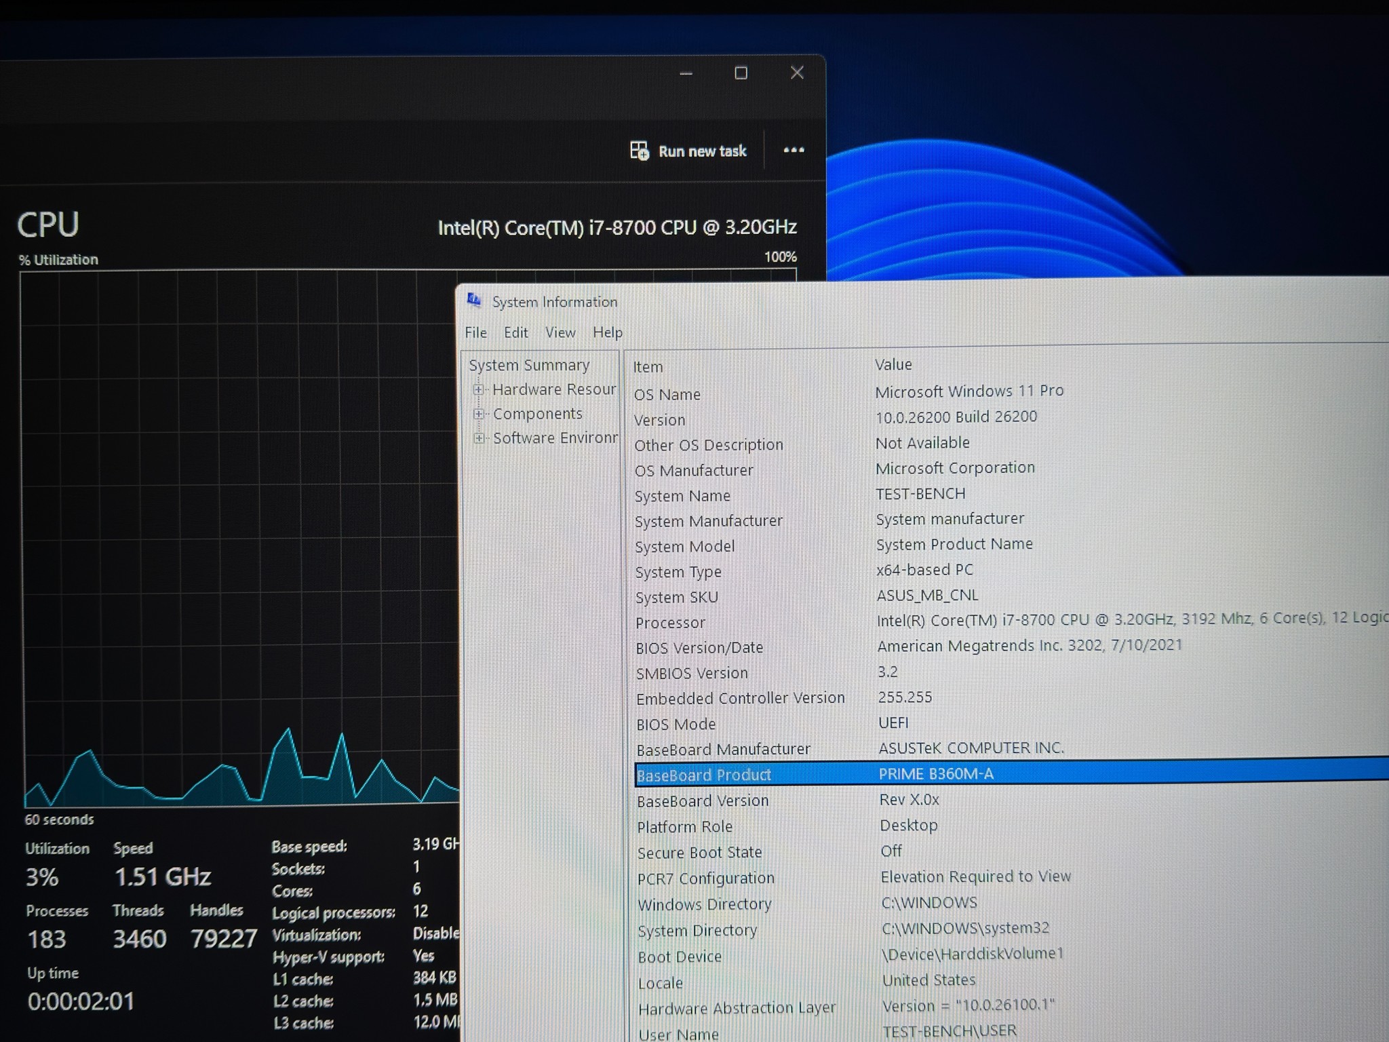Screen dimensions: 1389x1042
Task: Click the System Information title bar icon
Action: (x=474, y=301)
